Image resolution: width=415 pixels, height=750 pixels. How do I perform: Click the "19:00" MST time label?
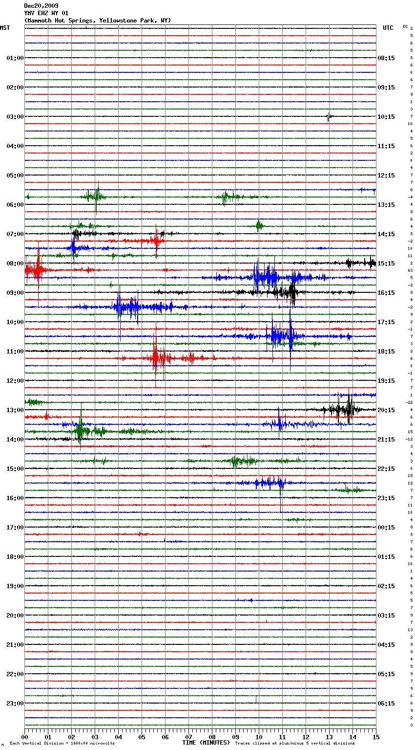pos(15,586)
